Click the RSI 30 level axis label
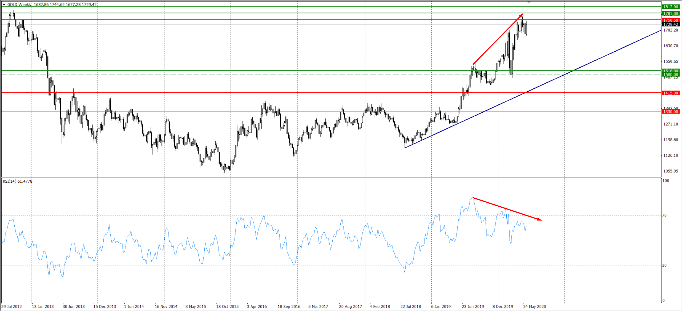This screenshot has width=682, height=311. (x=664, y=265)
